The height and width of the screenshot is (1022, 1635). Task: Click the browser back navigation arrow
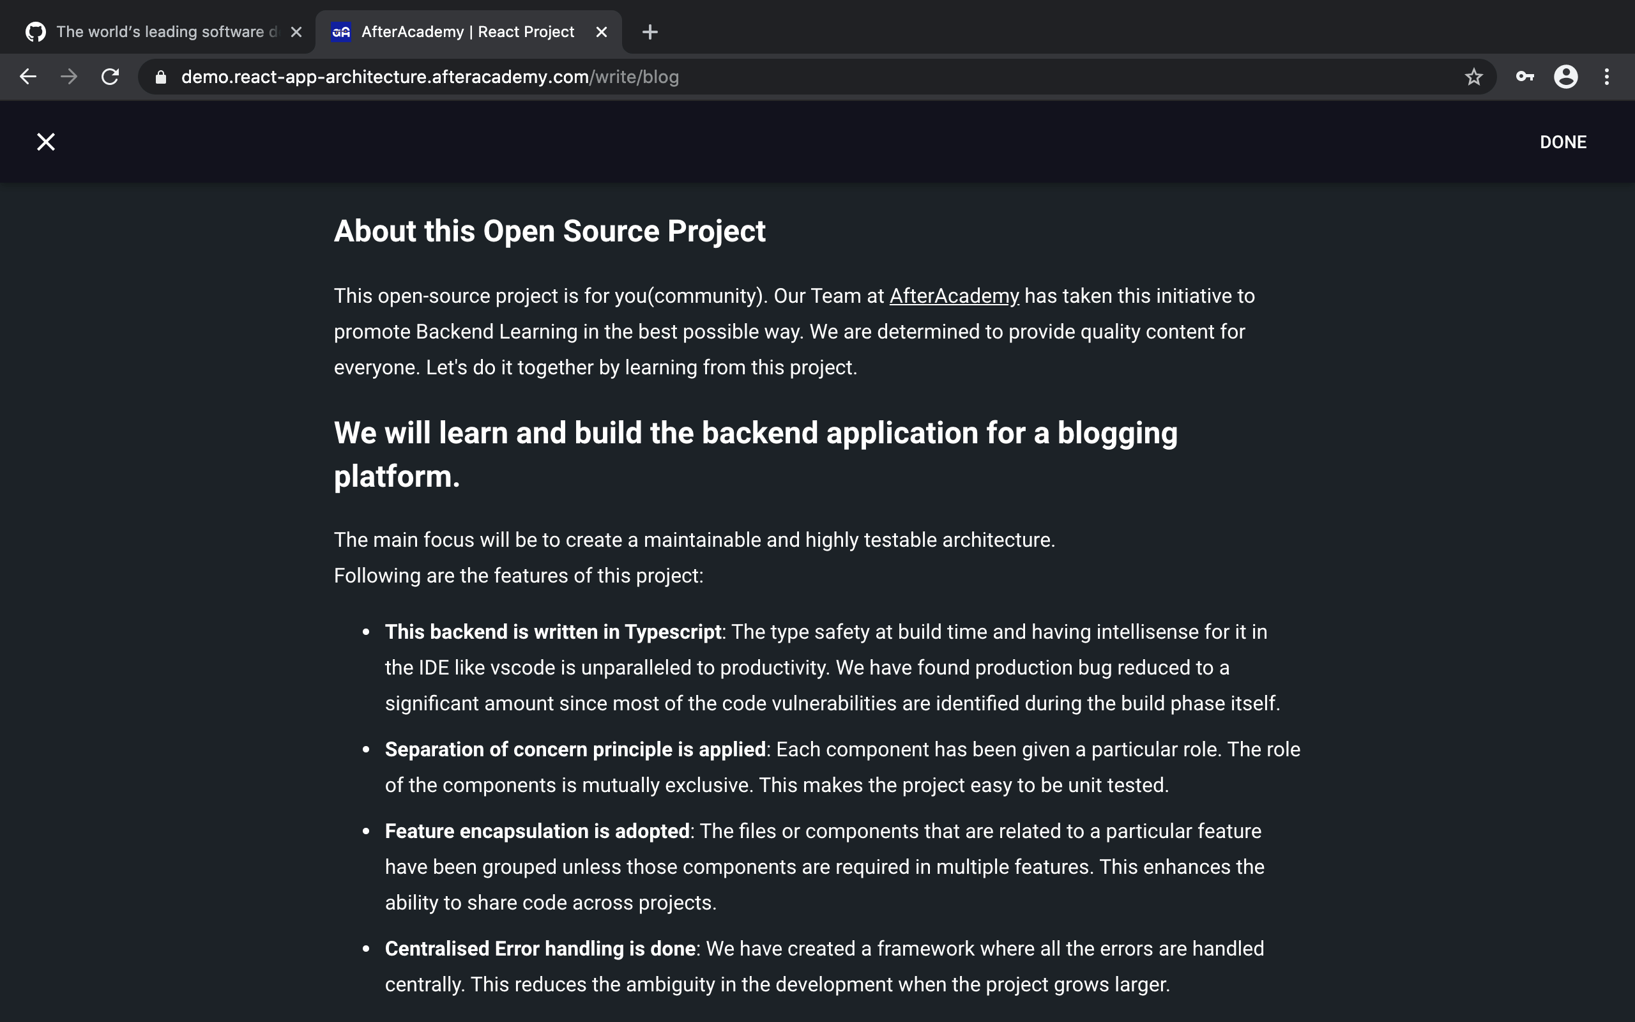[x=27, y=77]
